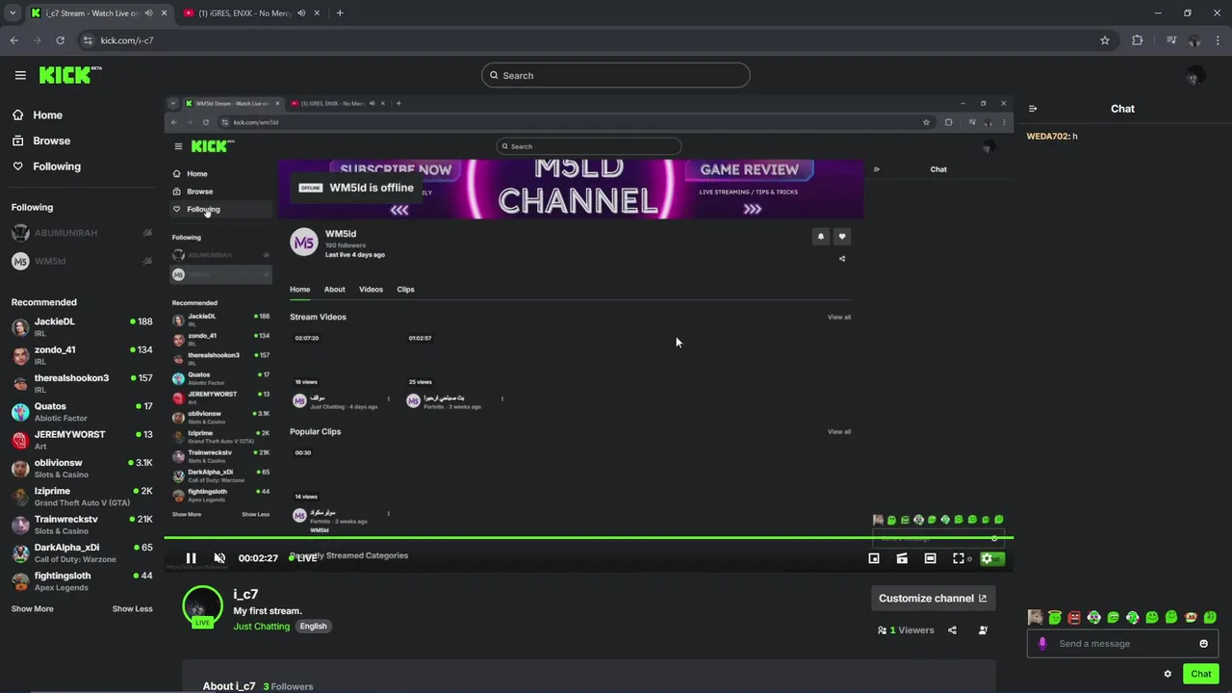Toggle mini player mode
This screenshot has width=1232, height=693.
[x=874, y=558]
